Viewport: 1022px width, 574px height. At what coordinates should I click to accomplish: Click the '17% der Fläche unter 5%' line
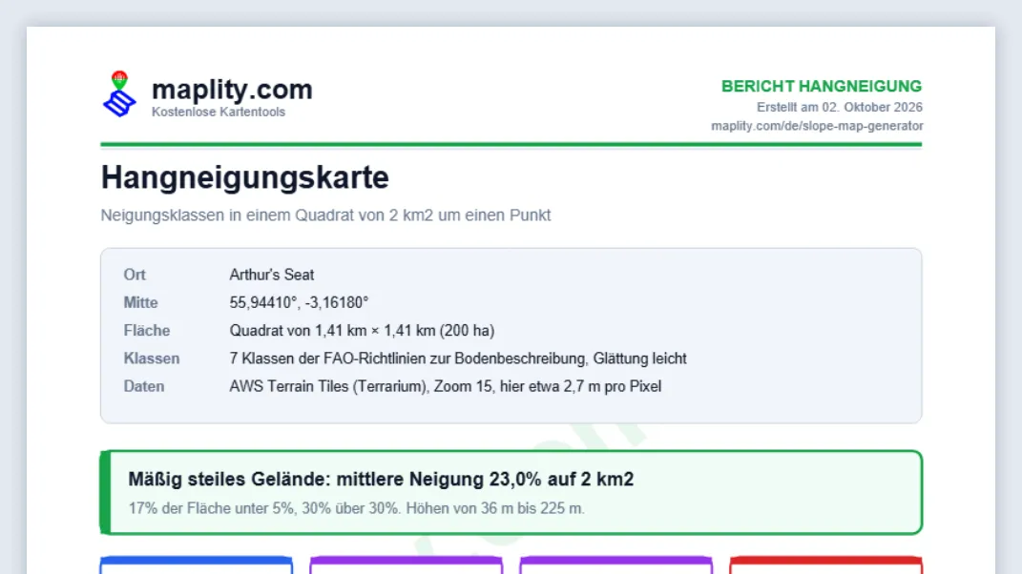click(x=356, y=508)
